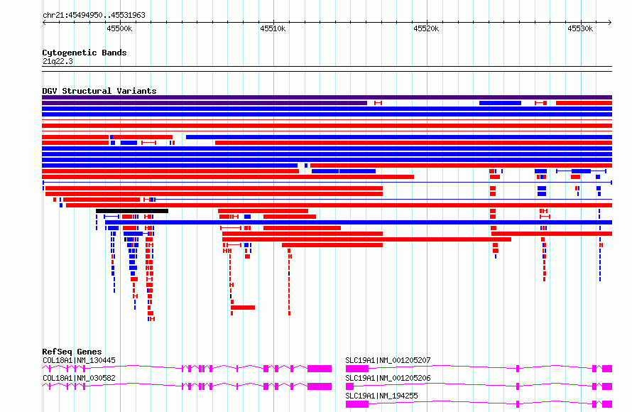Select the large last exon of COL18A1 NM_130445
Image resolution: width=632 pixels, height=412 pixels.
(x=320, y=369)
